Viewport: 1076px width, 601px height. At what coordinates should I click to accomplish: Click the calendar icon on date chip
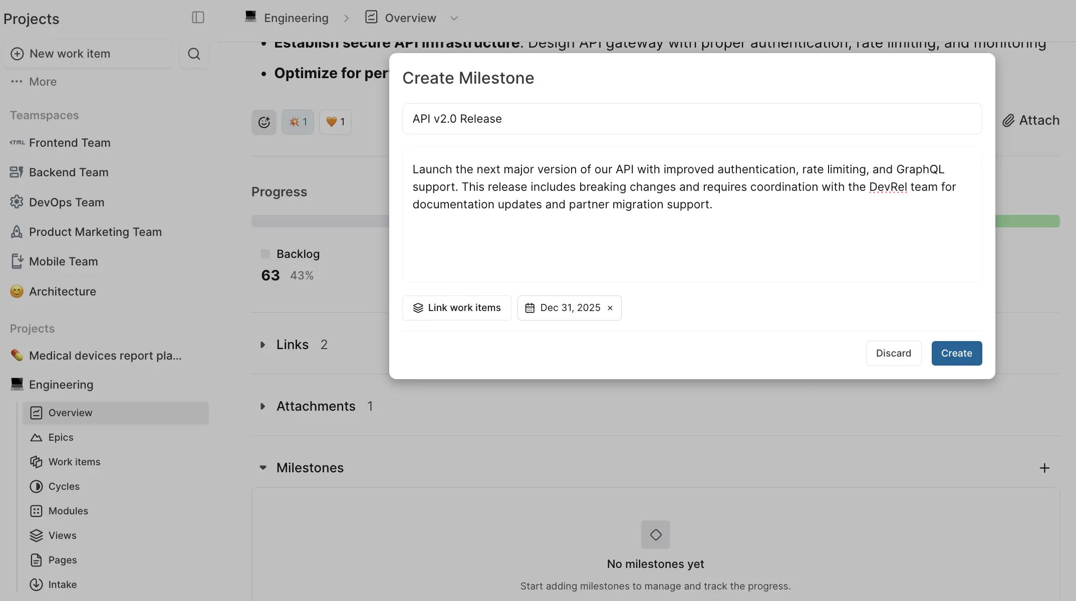(x=529, y=308)
